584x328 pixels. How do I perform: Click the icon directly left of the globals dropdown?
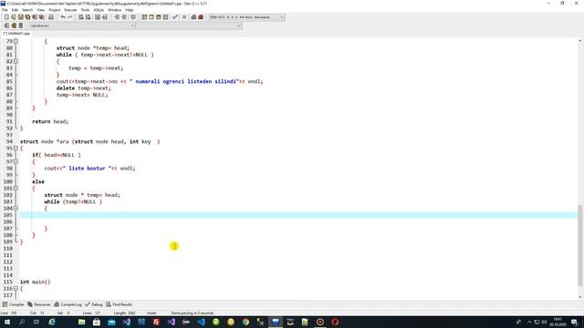21,26
